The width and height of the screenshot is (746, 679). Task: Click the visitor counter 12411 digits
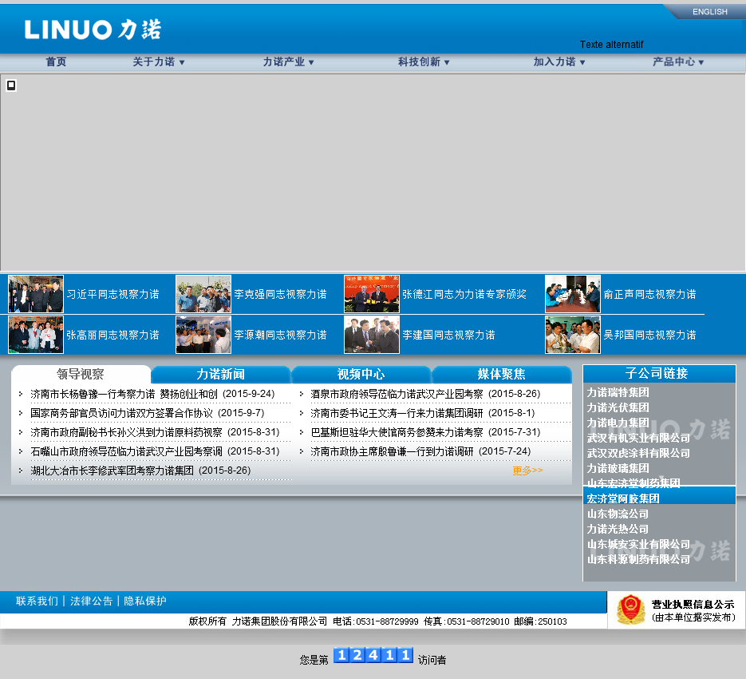click(373, 655)
